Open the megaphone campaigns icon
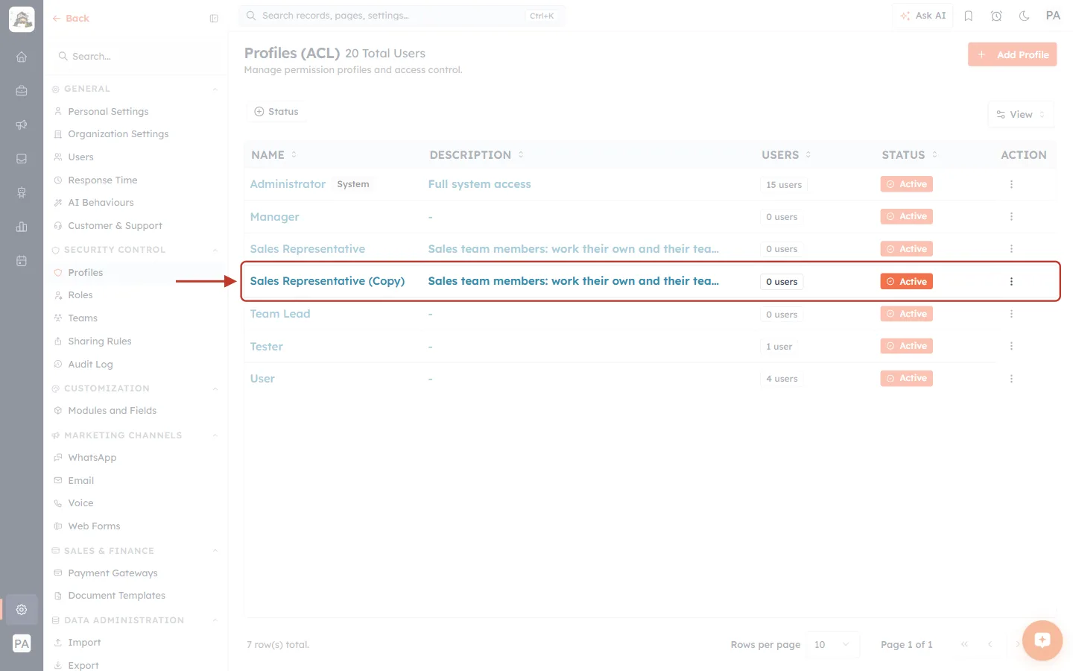 pos(22,125)
